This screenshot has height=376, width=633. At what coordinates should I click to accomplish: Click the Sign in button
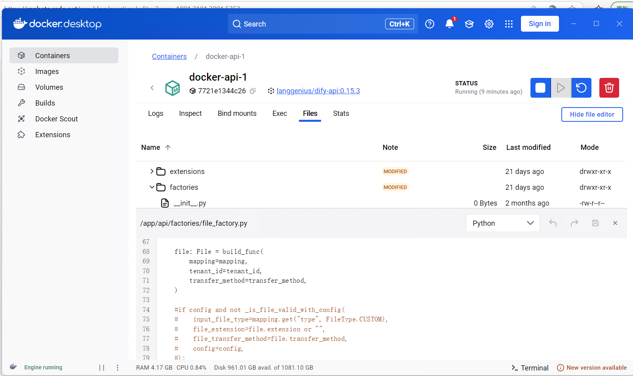click(x=540, y=24)
